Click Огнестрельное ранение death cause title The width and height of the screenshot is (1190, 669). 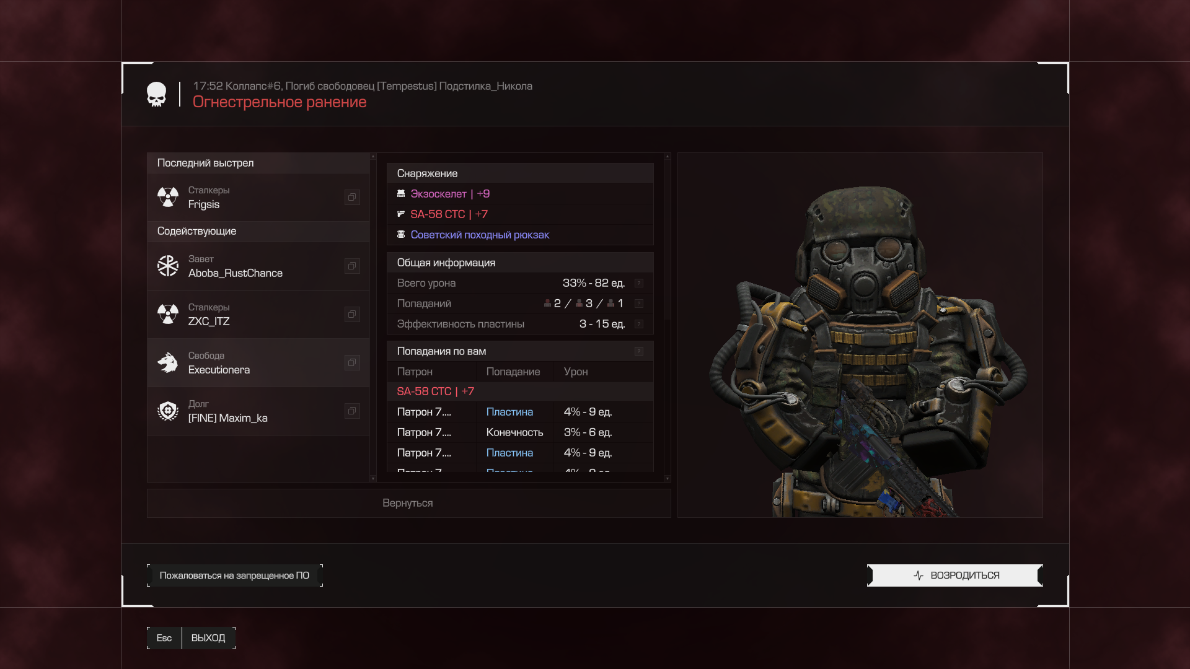click(280, 102)
